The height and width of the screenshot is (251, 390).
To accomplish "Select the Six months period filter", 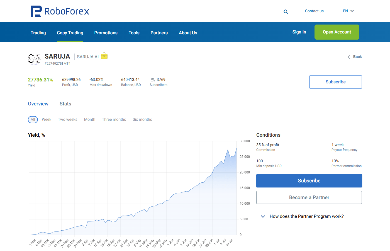I will [x=142, y=119].
